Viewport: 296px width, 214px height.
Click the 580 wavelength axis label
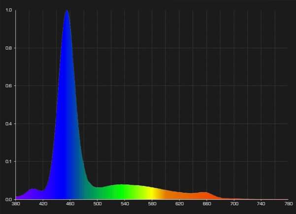tap(152, 204)
